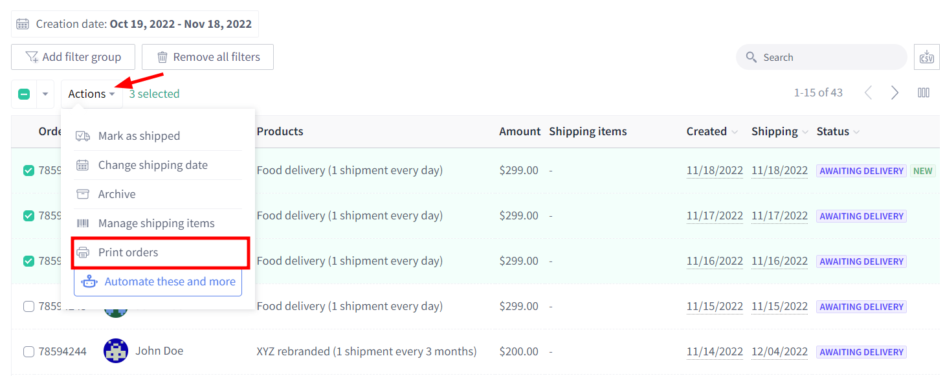Click the search magnifier icon
The image size is (945, 376).
click(751, 57)
